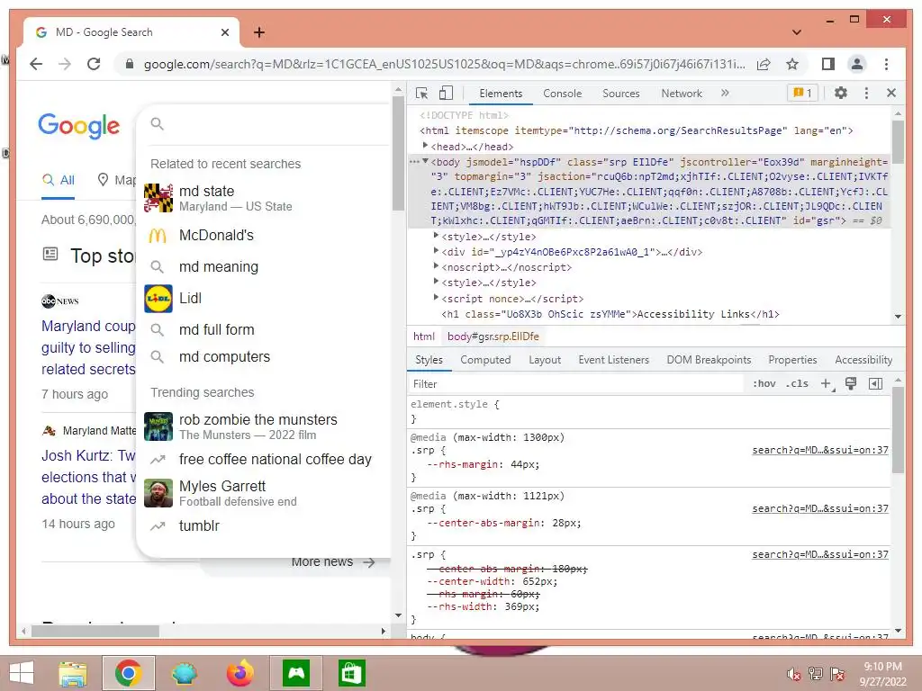Switch to the Console tab
Image resolution: width=922 pixels, height=691 pixels.
coord(562,94)
